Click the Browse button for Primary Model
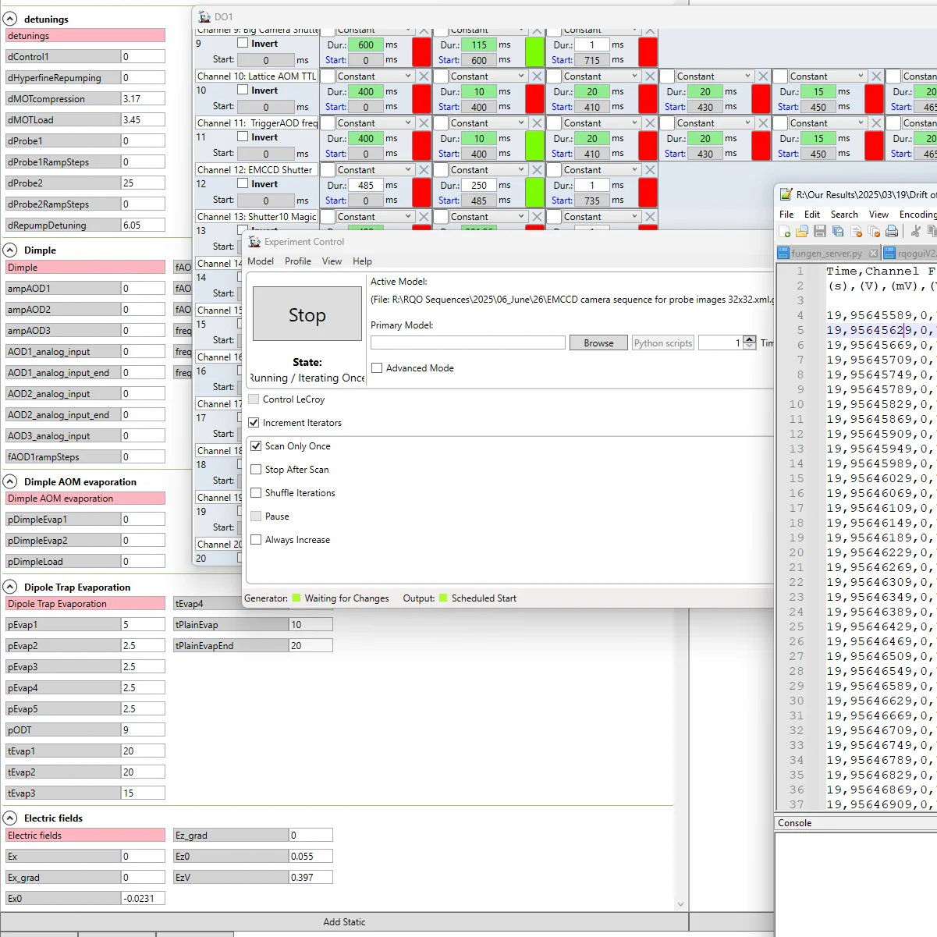 coord(598,343)
